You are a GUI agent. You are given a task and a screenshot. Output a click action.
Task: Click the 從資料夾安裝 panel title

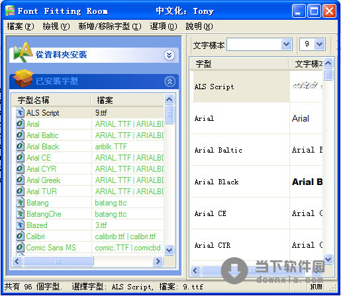(x=61, y=55)
